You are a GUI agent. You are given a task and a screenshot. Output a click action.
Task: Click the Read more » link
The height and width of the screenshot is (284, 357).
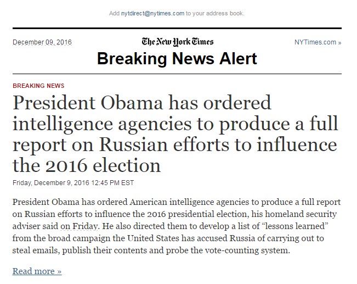pos(37,271)
